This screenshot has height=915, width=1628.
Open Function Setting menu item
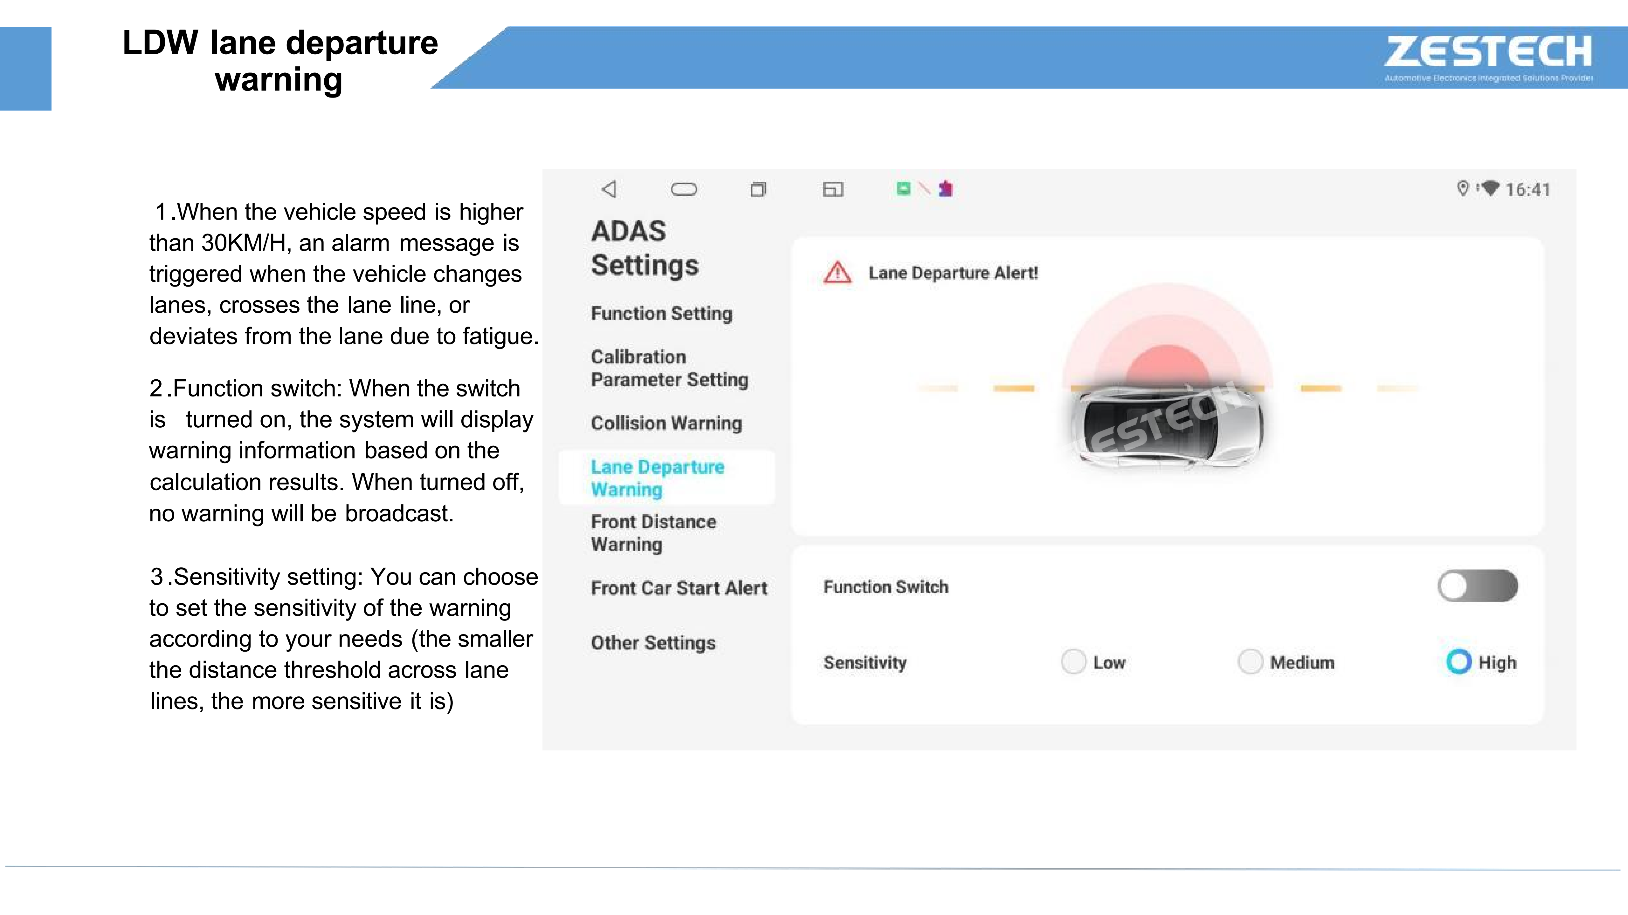(x=661, y=313)
